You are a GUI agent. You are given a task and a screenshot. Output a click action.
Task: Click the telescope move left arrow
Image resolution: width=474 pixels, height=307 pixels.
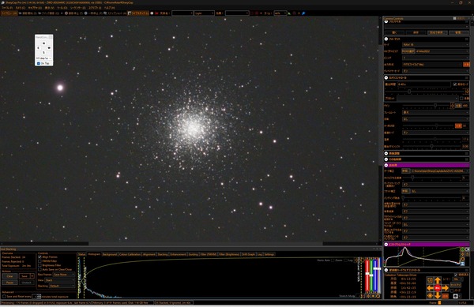(431, 288)
